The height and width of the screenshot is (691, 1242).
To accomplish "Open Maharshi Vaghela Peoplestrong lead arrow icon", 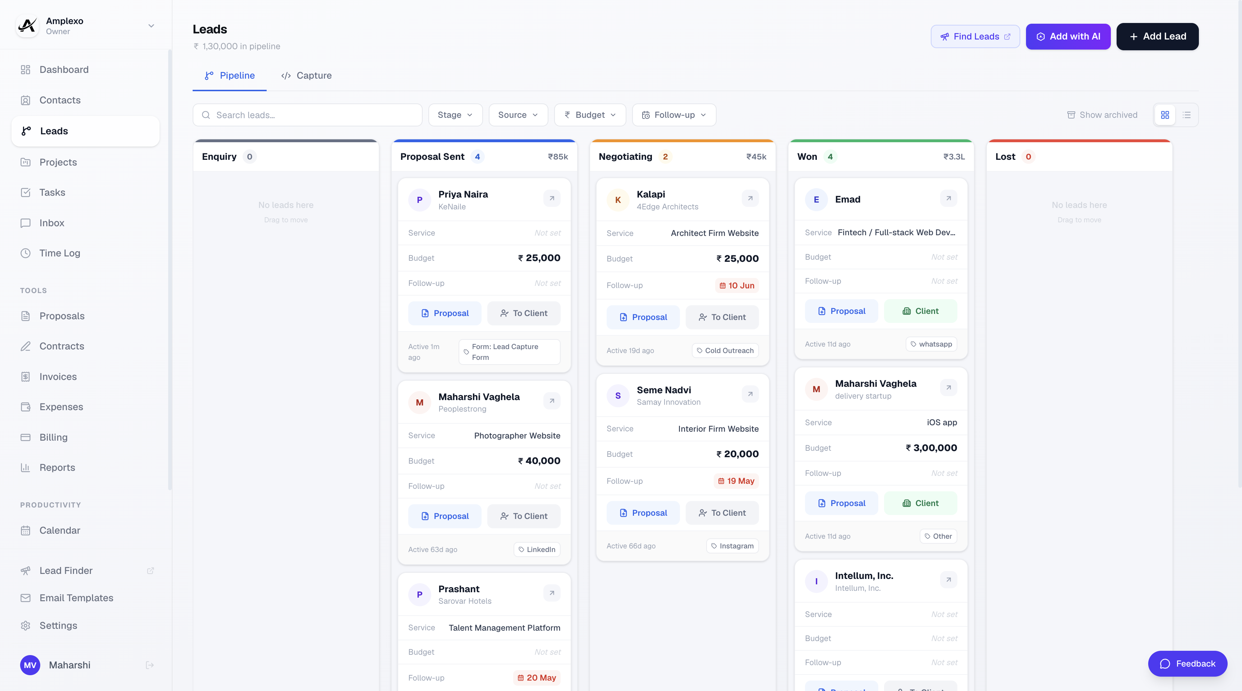I will pyautogui.click(x=552, y=401).
